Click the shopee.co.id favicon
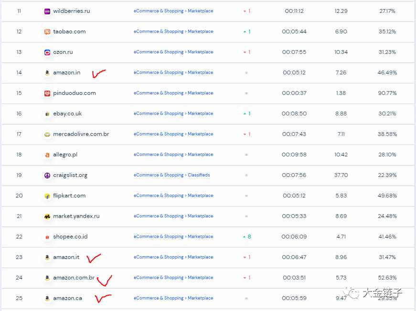The width and height of the screenshot is (416, 311). click(x=47, y=237)
